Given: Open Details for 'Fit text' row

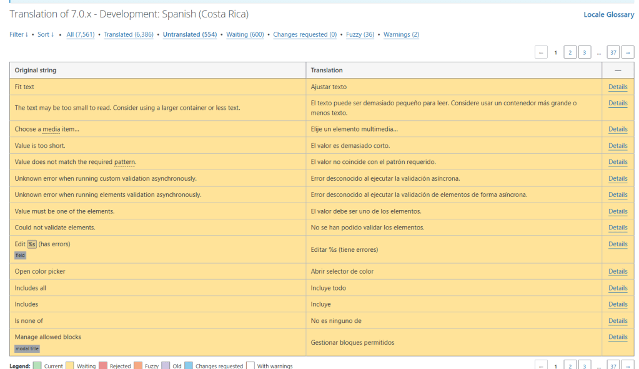Looking at the screenshot, I should coord(618,87).
